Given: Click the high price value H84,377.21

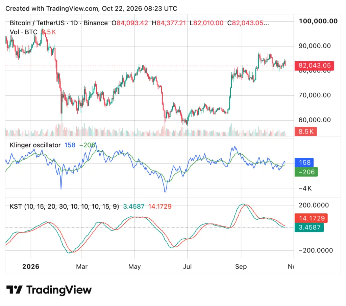Looking at the screenshot, I should 169,23.
